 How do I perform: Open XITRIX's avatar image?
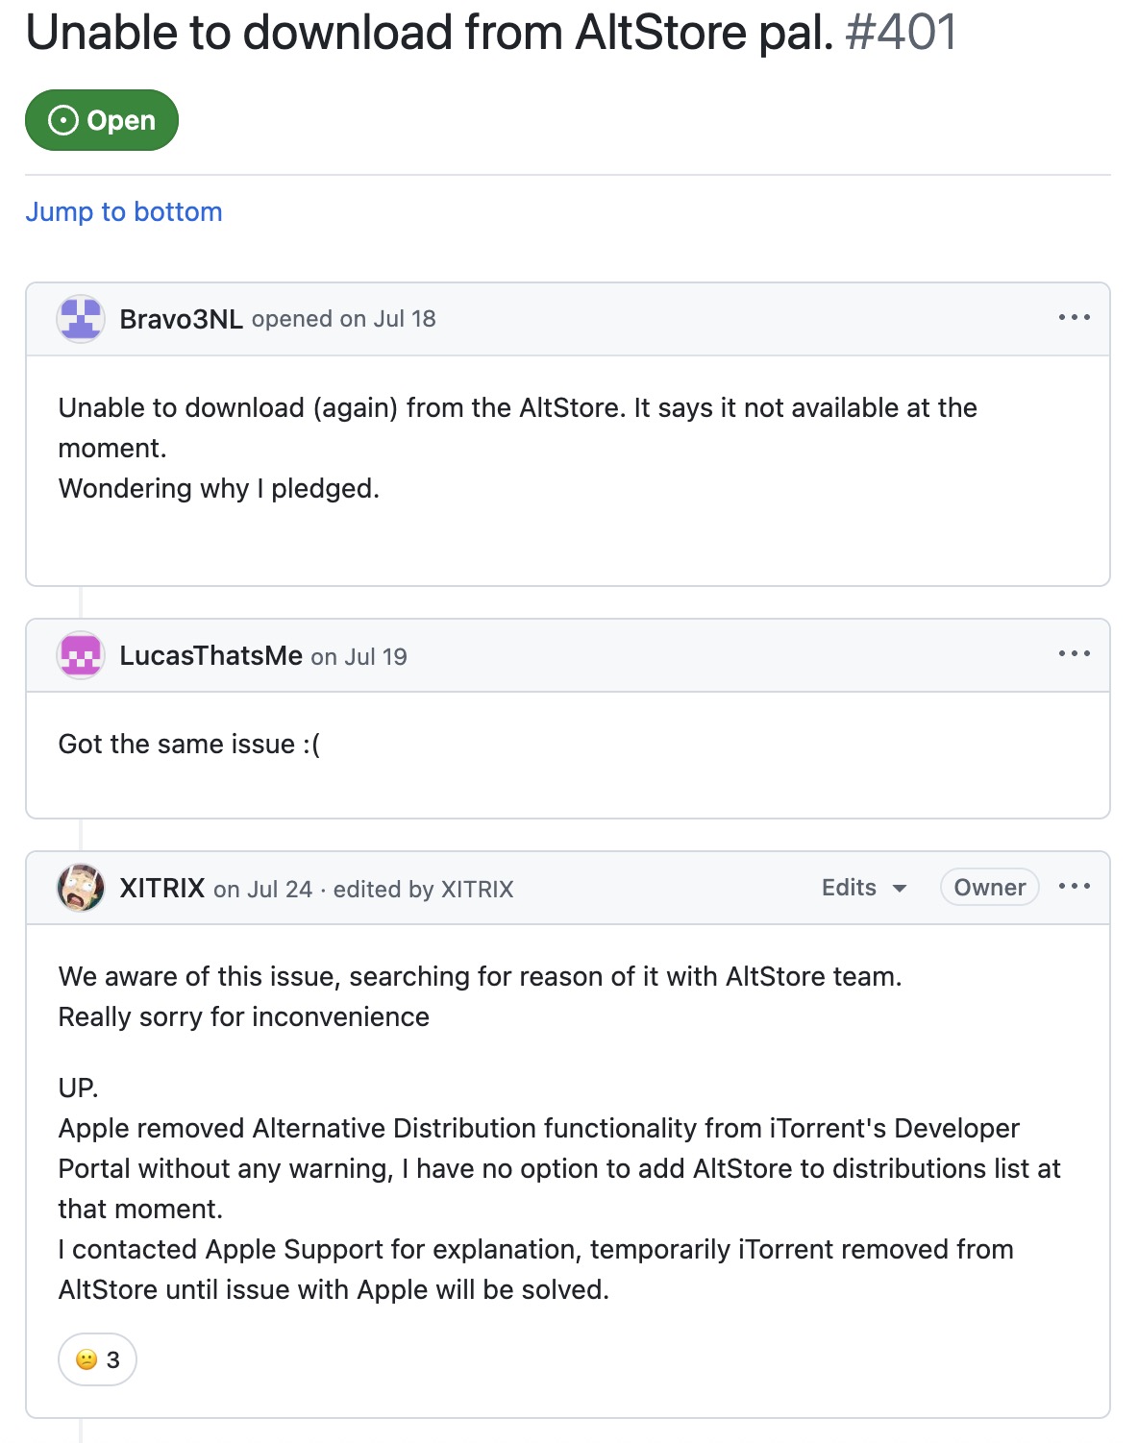pyautogui.click(x=81, y=888)
